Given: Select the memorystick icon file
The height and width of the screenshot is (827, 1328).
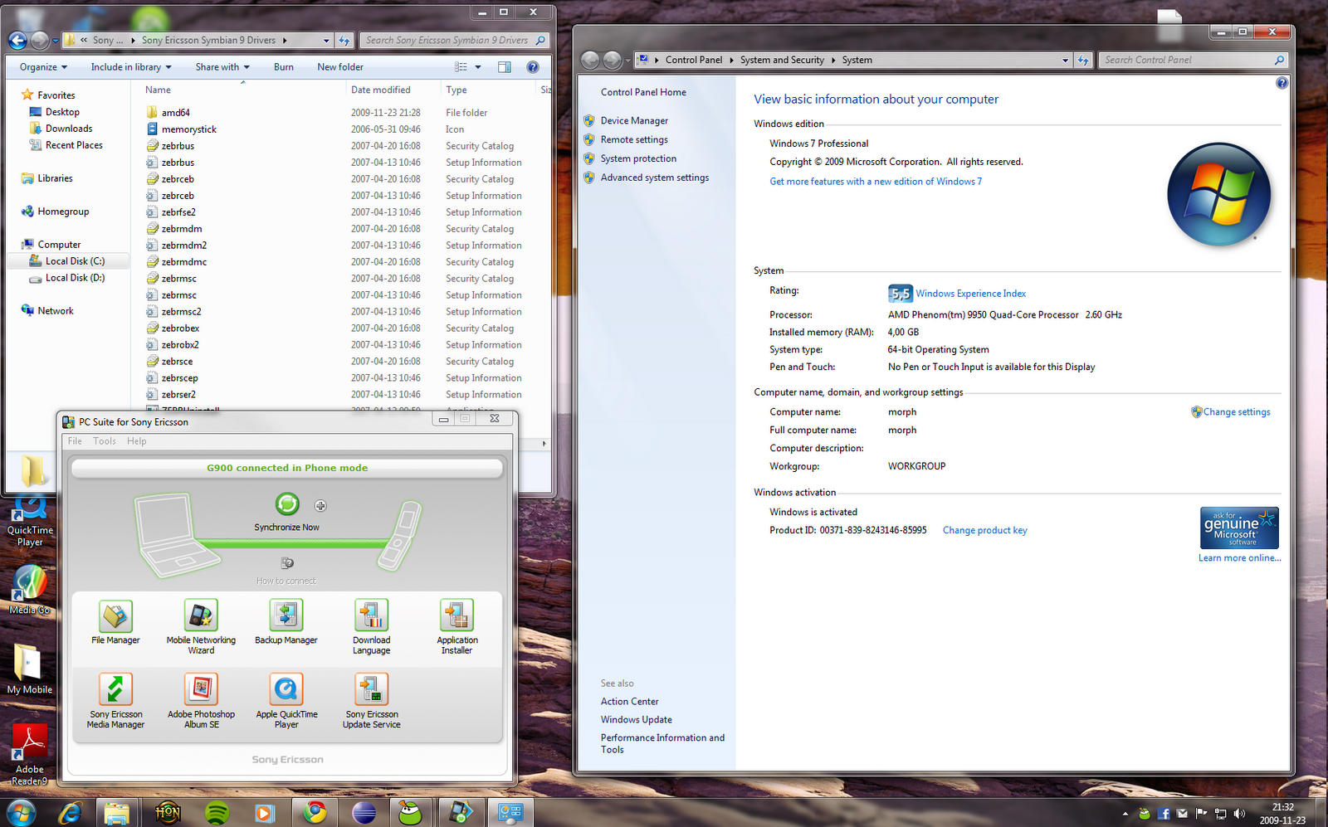Looking at the screenshot, I should [342, 129].
